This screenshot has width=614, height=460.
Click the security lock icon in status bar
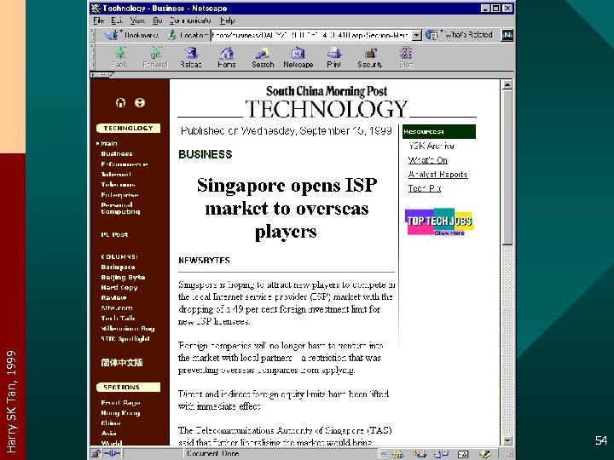pos(96,454)
